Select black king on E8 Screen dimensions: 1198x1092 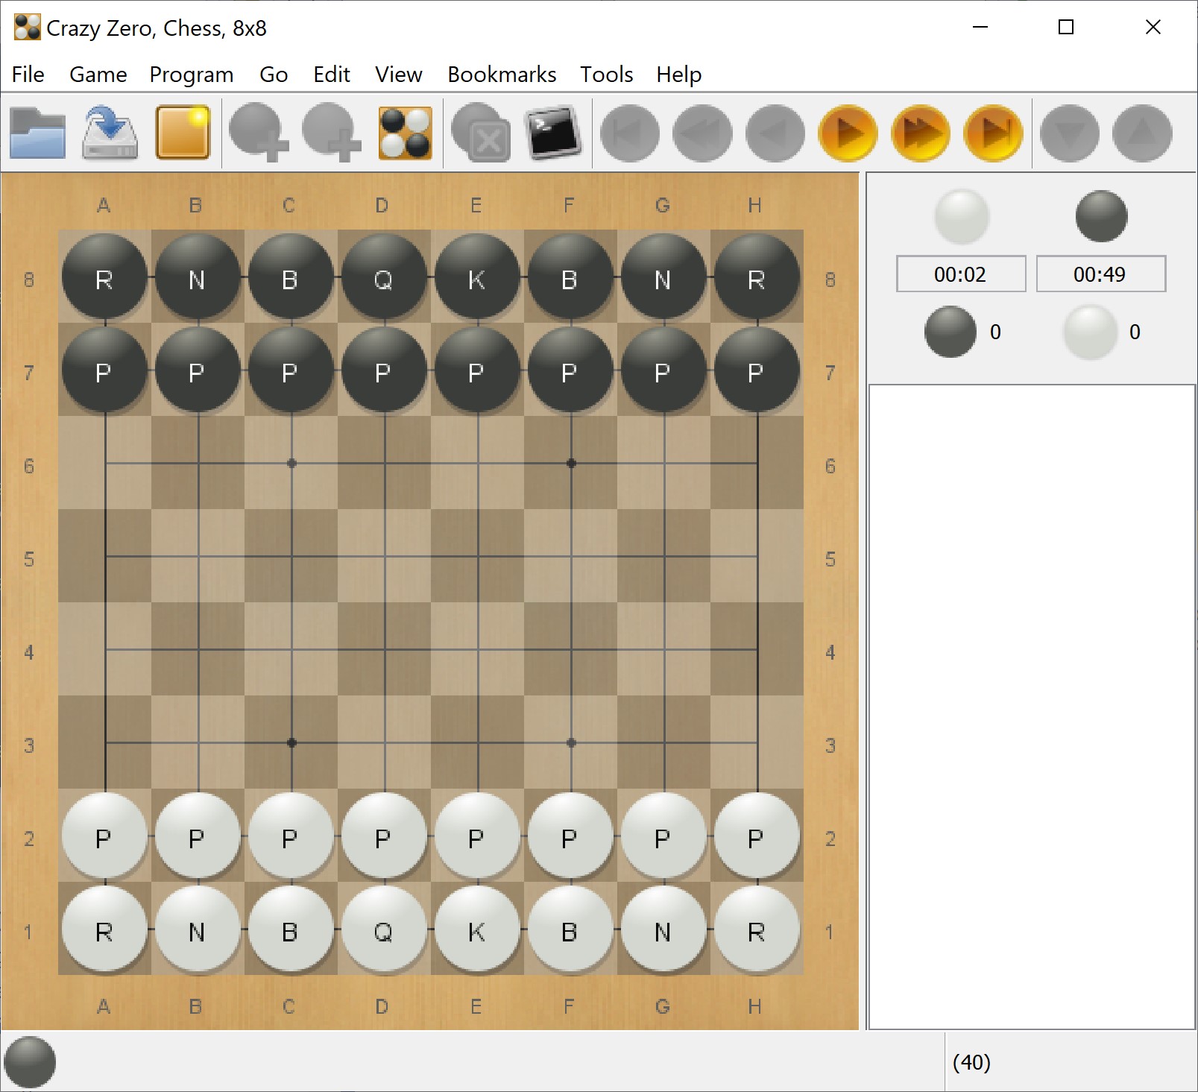click(477, 277)
